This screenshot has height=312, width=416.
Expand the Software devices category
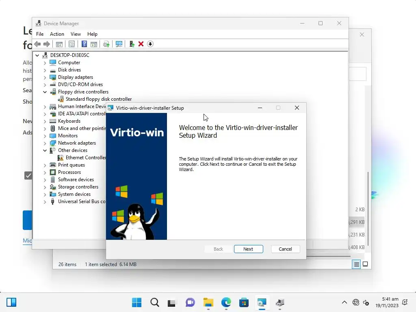(45, 180)
